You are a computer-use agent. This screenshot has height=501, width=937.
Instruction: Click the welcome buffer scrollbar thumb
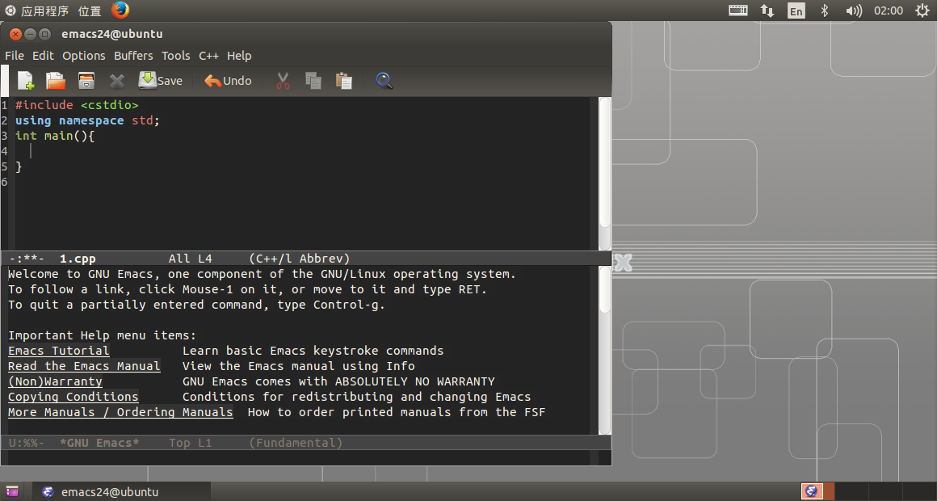point(605,290)
